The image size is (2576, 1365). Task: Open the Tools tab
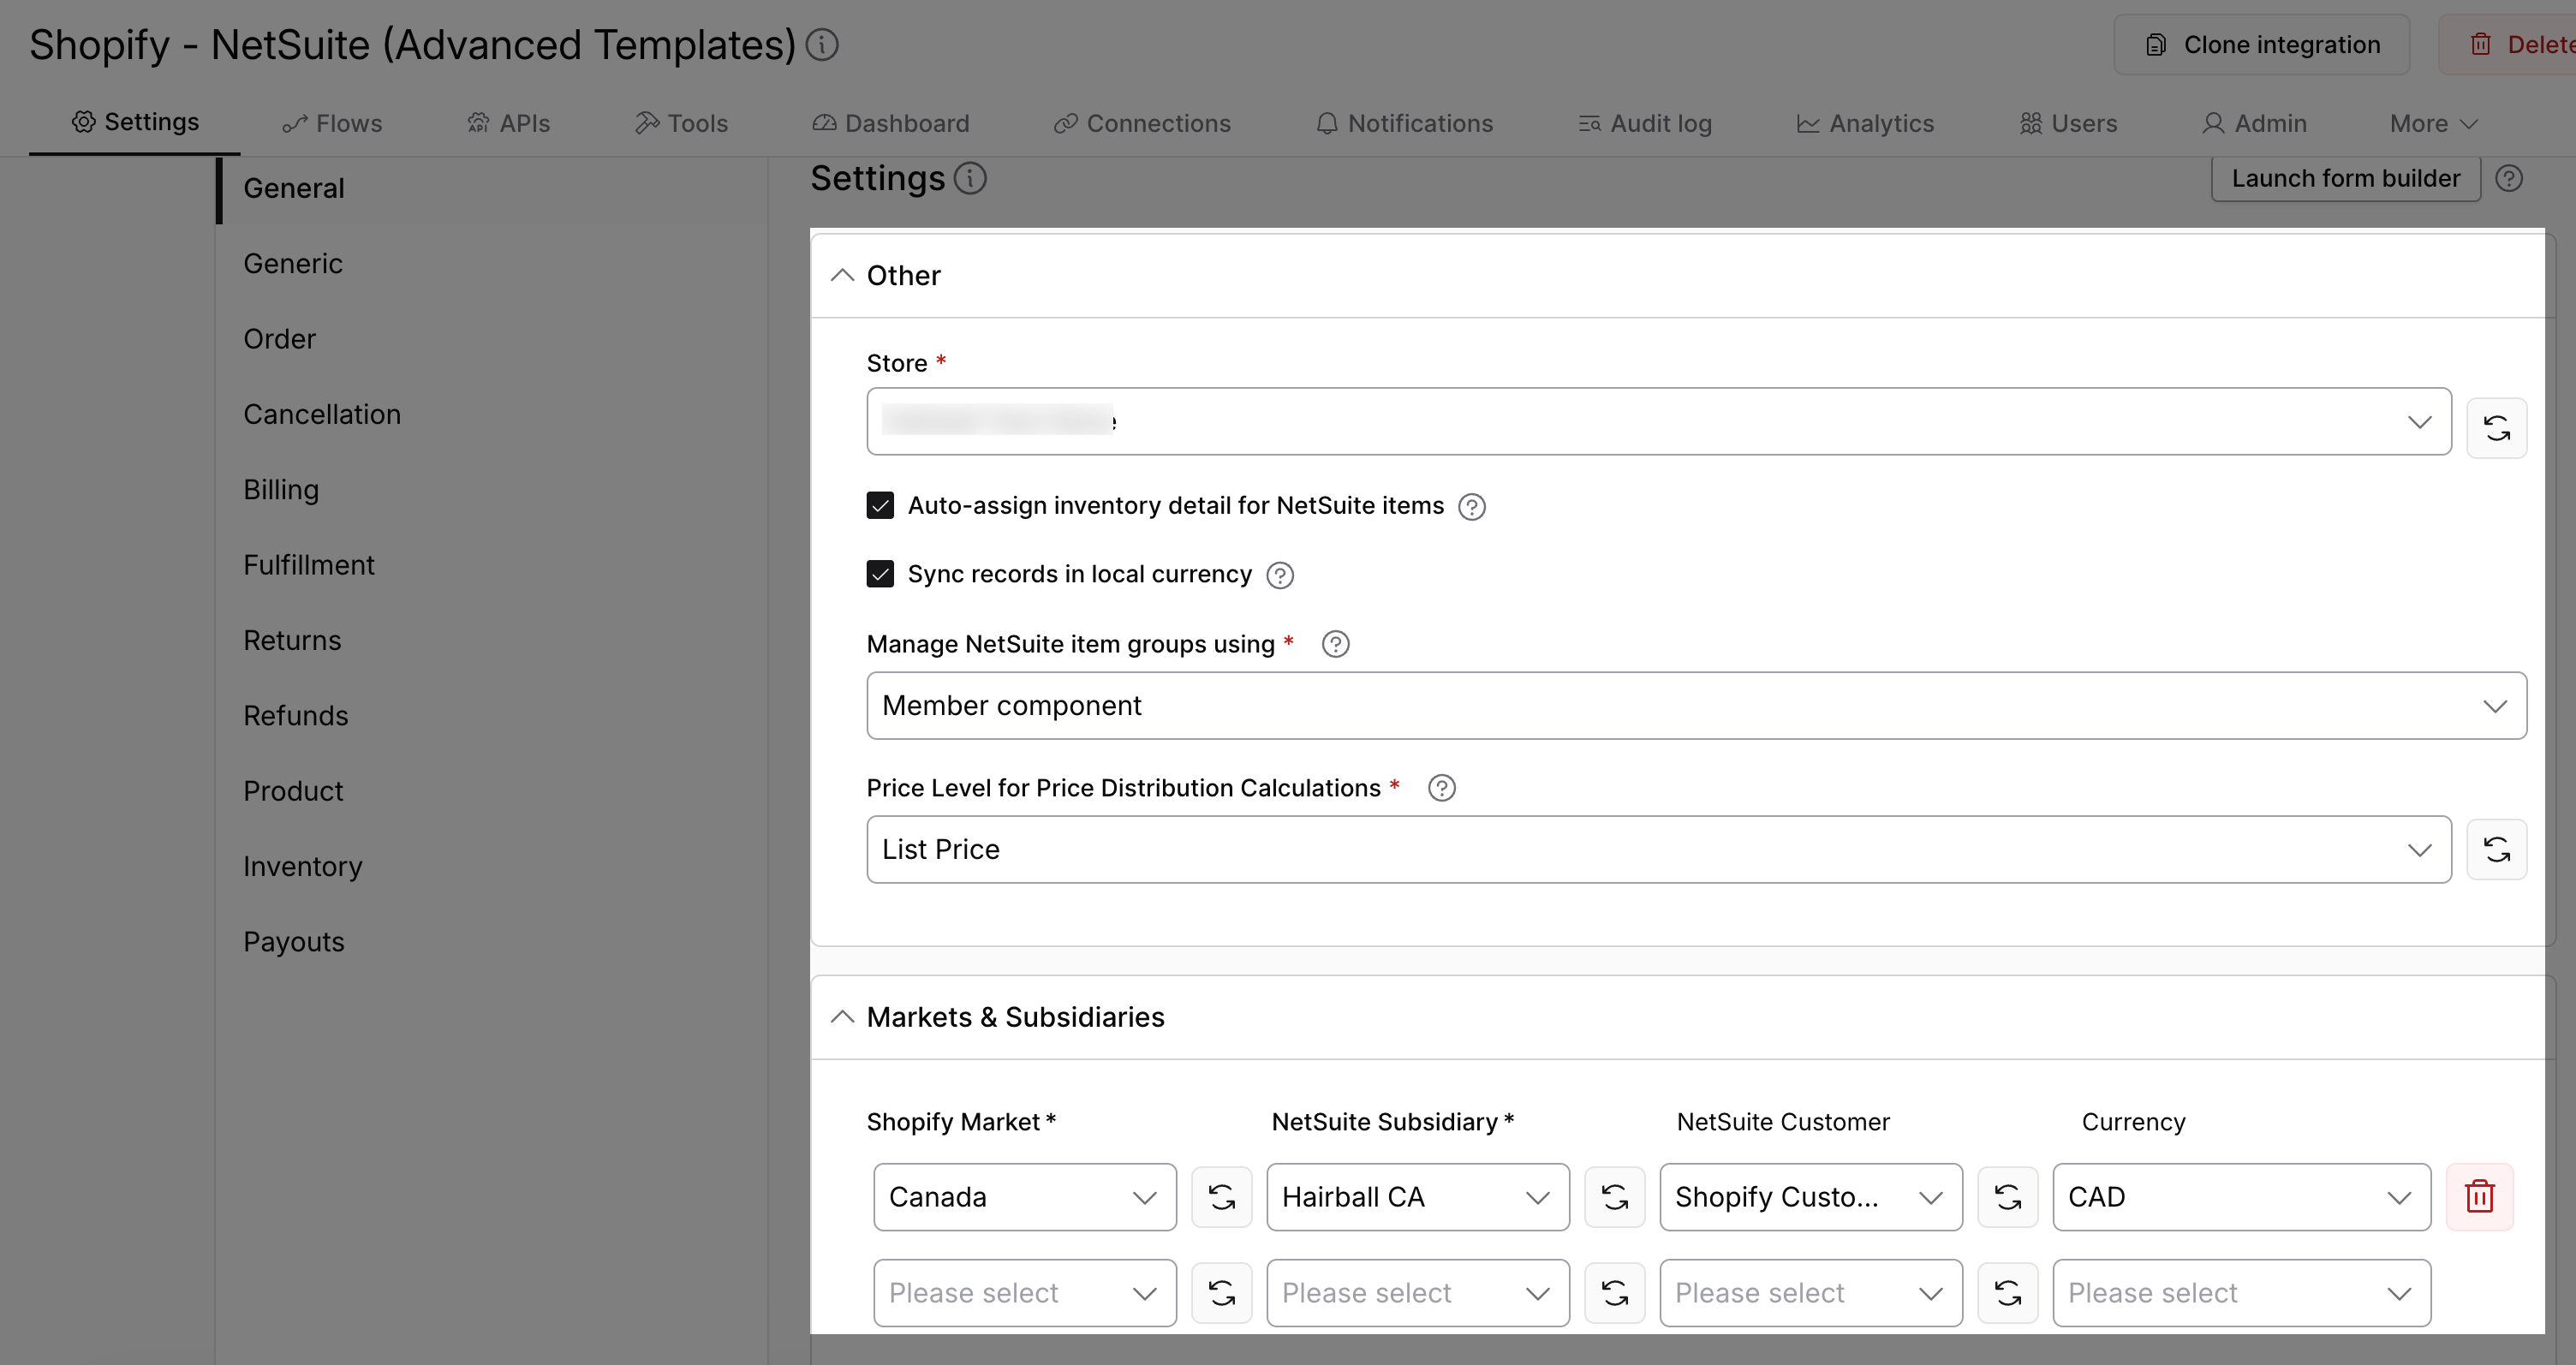tap(681, 124)
